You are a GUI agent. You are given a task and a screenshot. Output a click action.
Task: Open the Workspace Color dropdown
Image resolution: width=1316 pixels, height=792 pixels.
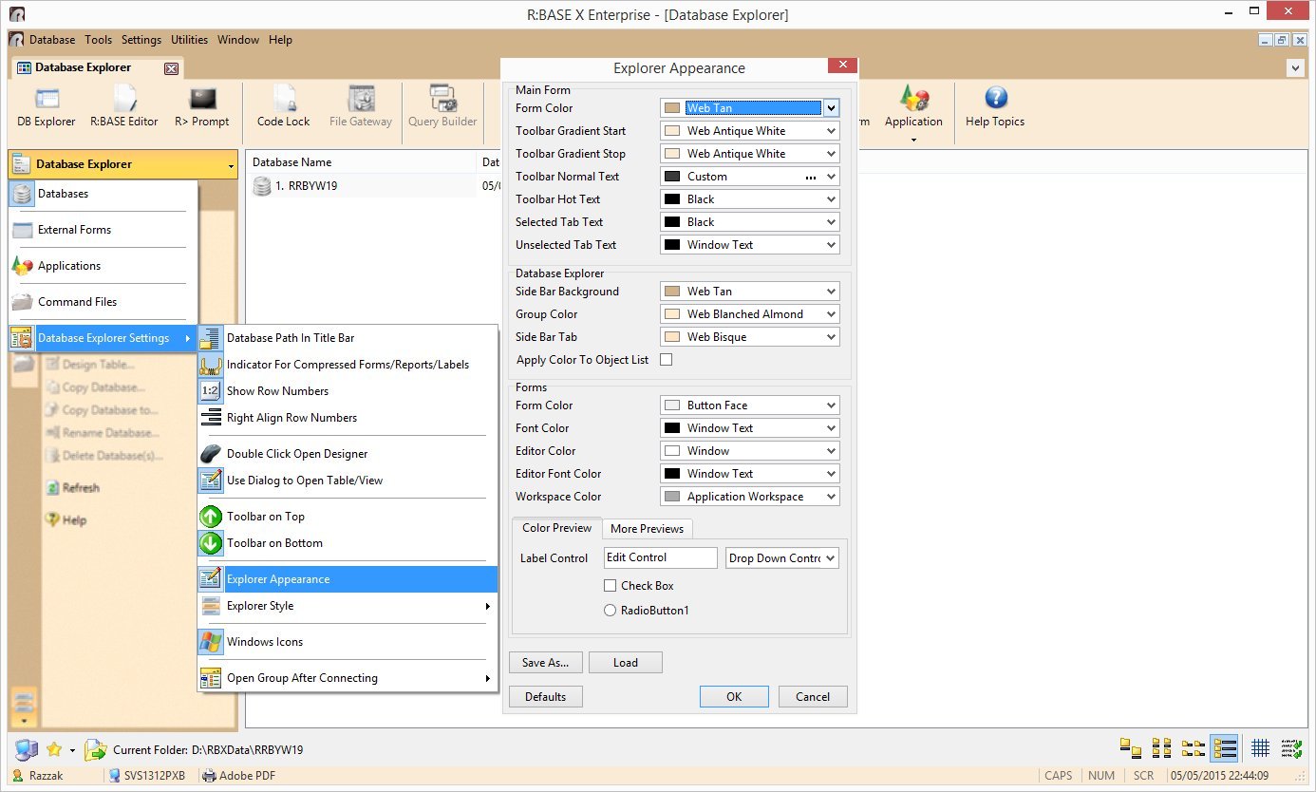(x=831, y=497)
